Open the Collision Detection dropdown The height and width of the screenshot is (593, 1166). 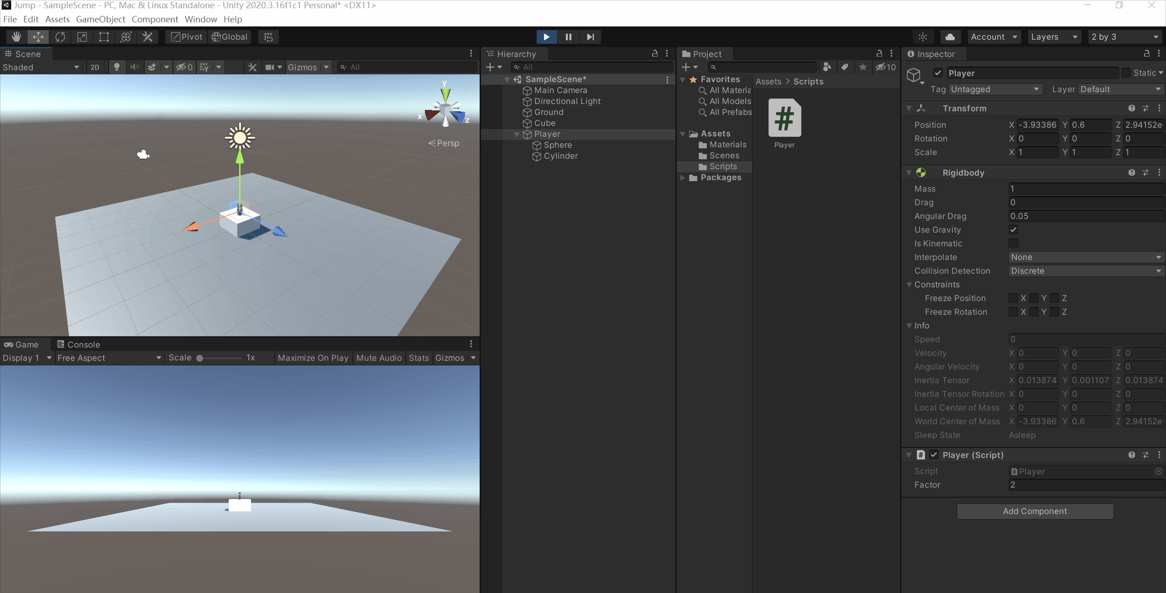1085,271
